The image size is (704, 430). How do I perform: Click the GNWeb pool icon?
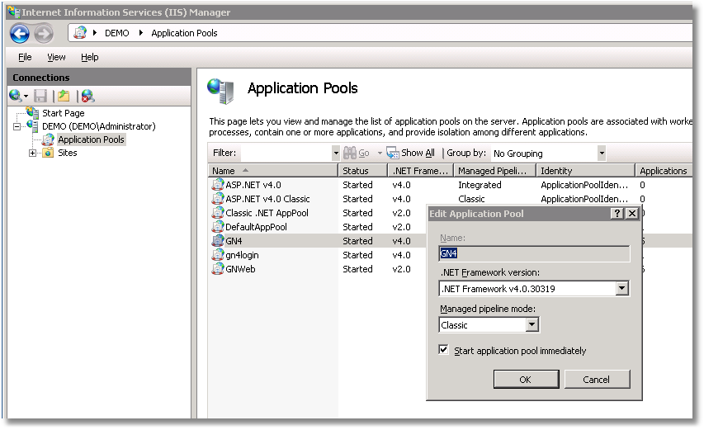coord(218,269)
